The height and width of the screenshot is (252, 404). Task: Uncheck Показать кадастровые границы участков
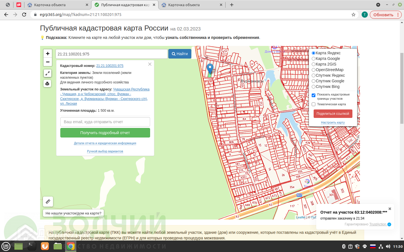tap(314, 95)
